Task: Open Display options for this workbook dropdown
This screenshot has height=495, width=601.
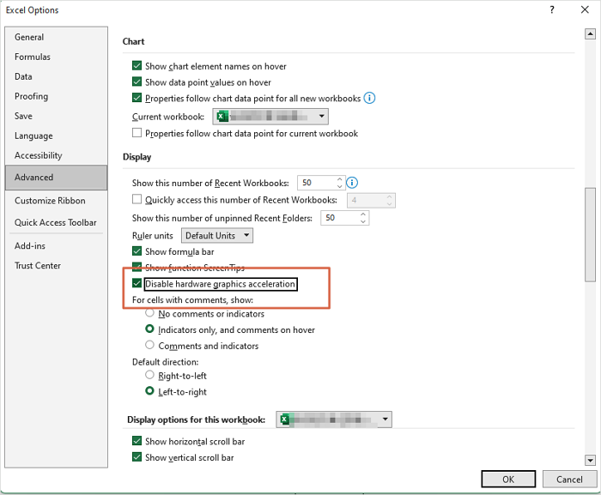Action: tap(385, 420)
